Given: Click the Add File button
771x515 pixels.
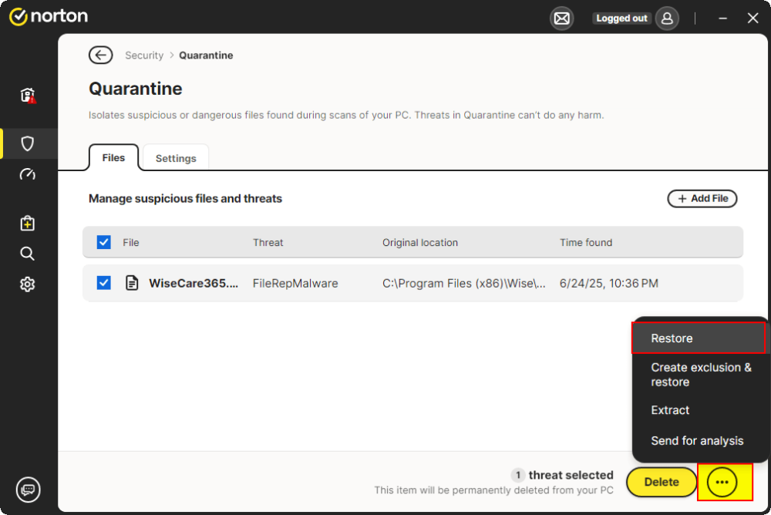Looking at the screenshot, I should [x=702, y=199].
